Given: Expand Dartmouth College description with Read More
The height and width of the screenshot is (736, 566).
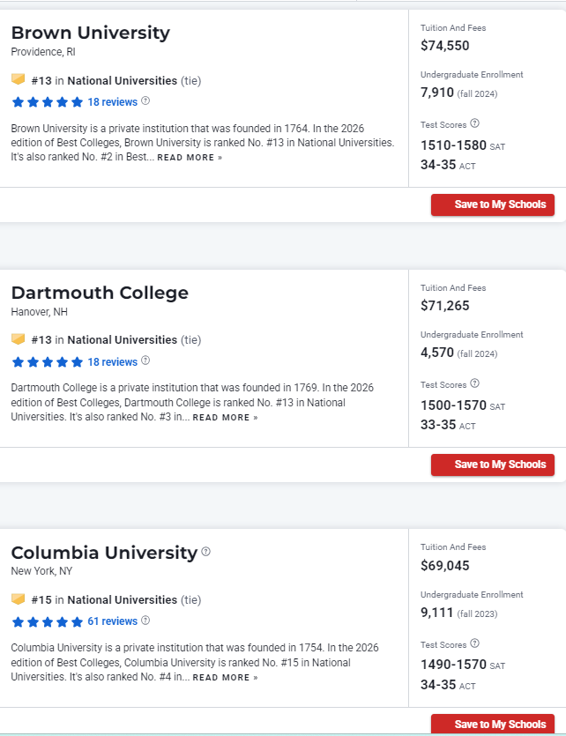Looking at the screenshot, I should click(x=225, y=418).
